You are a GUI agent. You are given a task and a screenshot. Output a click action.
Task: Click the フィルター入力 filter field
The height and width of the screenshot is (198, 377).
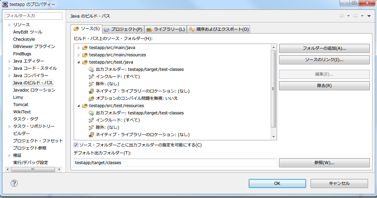[34, 16]
